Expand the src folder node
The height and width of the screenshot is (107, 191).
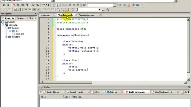pyautogui.click(x=10, y=31)
